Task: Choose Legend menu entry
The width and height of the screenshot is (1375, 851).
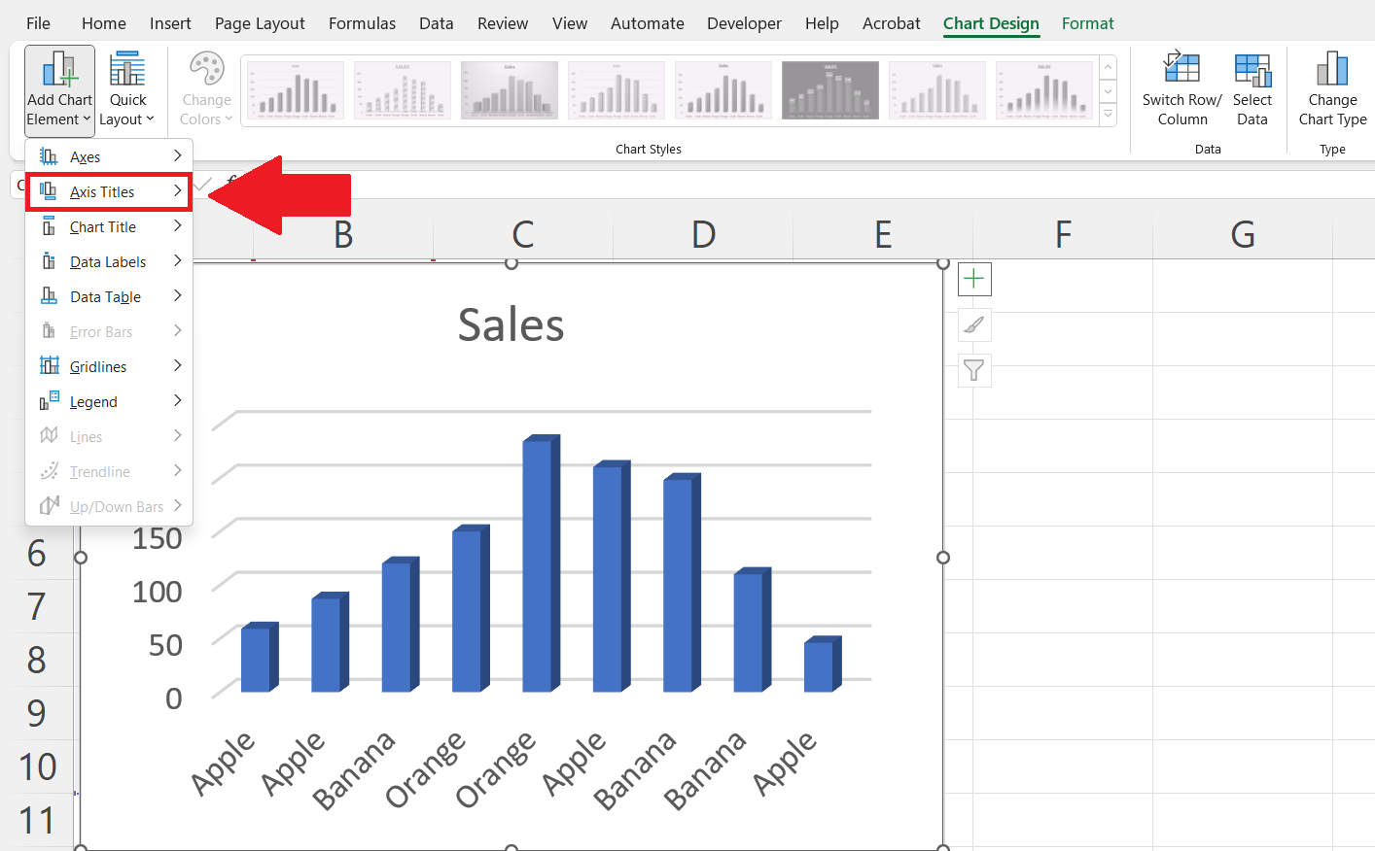Action: (109, 401)
